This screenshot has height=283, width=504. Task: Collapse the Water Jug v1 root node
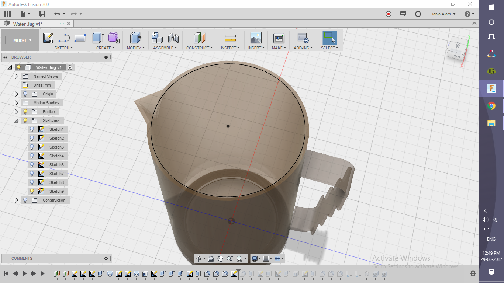tap(10, 67)
